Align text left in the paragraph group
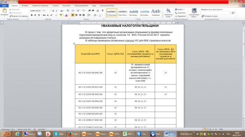 [x=73, y=15]
